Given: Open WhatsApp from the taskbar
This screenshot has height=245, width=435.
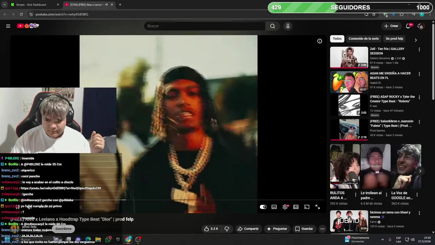Looking at the screenshot, I should tap(108, 240).
